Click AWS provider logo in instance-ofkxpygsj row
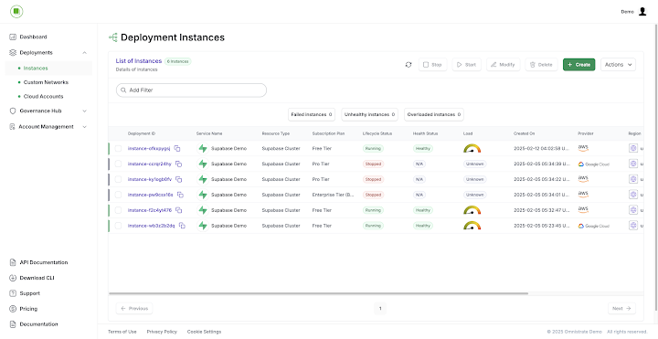The image size is (658, 339). point(583,148)
